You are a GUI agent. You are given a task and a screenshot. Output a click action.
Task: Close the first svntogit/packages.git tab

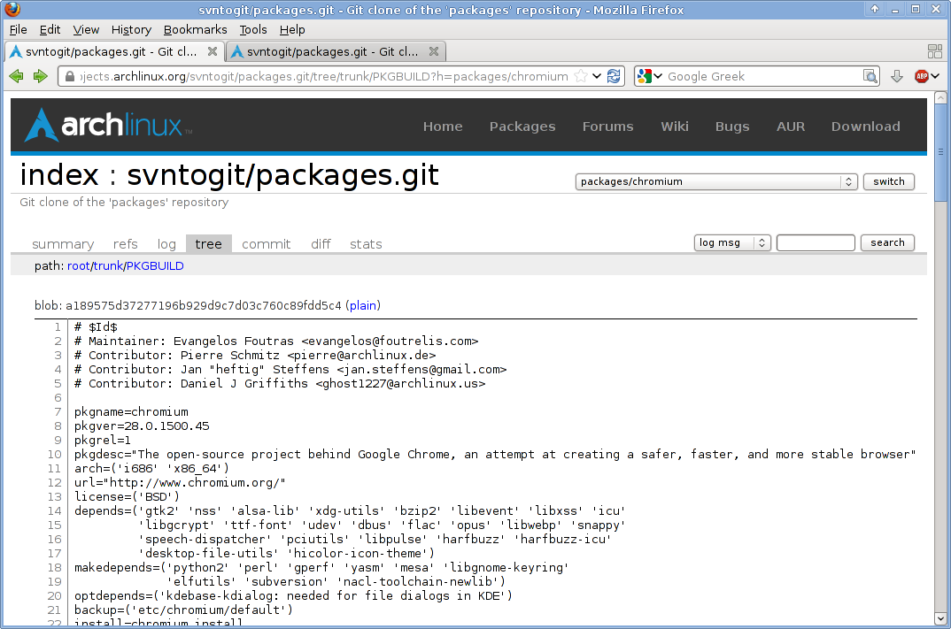213,51
